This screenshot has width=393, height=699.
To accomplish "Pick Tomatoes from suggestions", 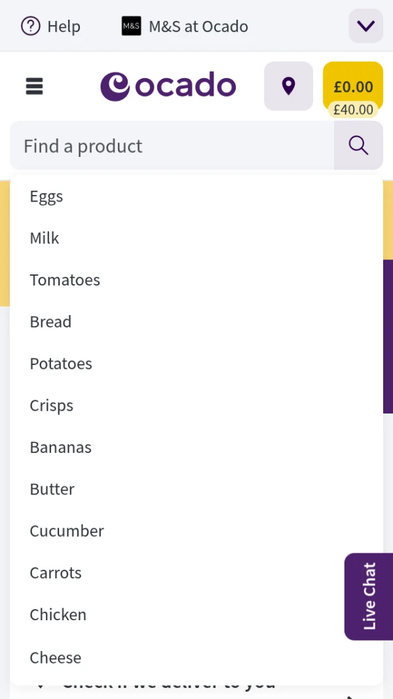I will (65, 280).
